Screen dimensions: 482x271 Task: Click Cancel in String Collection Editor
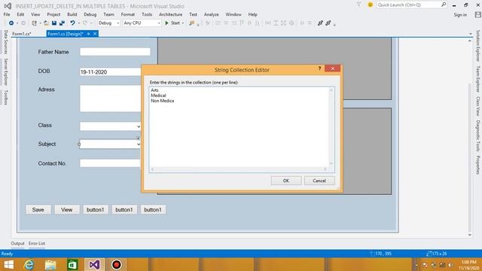tap(319, 181)
